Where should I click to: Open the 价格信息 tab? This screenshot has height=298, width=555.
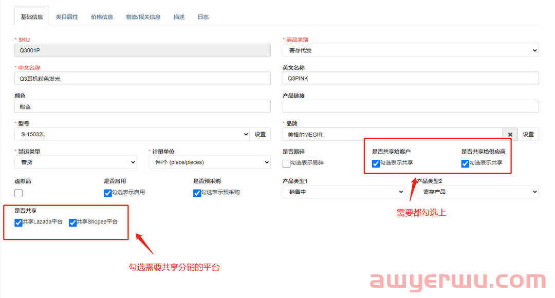tap(102, 17)
